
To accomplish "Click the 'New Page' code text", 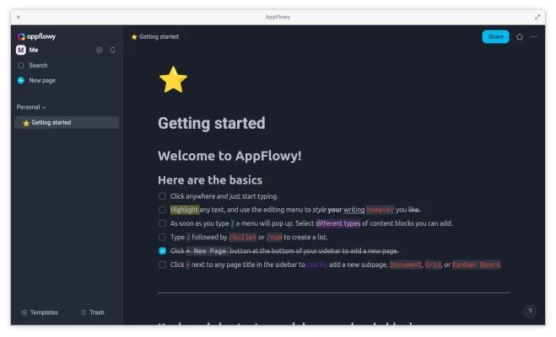I will [209, 251].
